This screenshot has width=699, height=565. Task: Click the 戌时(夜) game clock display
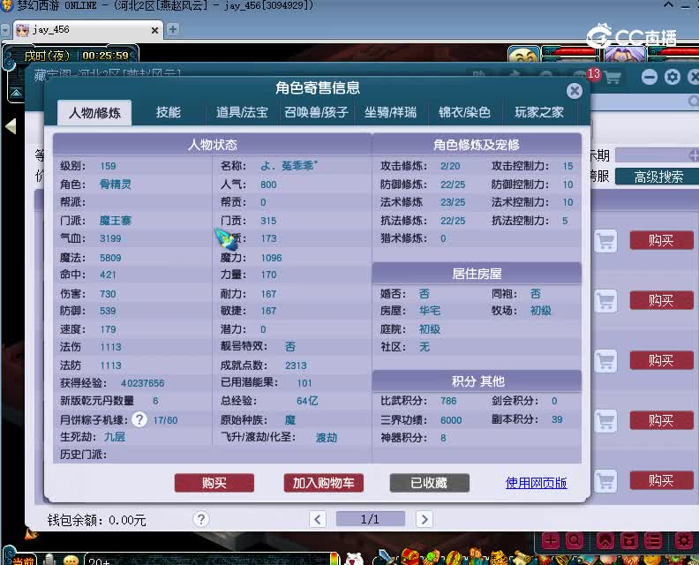(47, 56)
